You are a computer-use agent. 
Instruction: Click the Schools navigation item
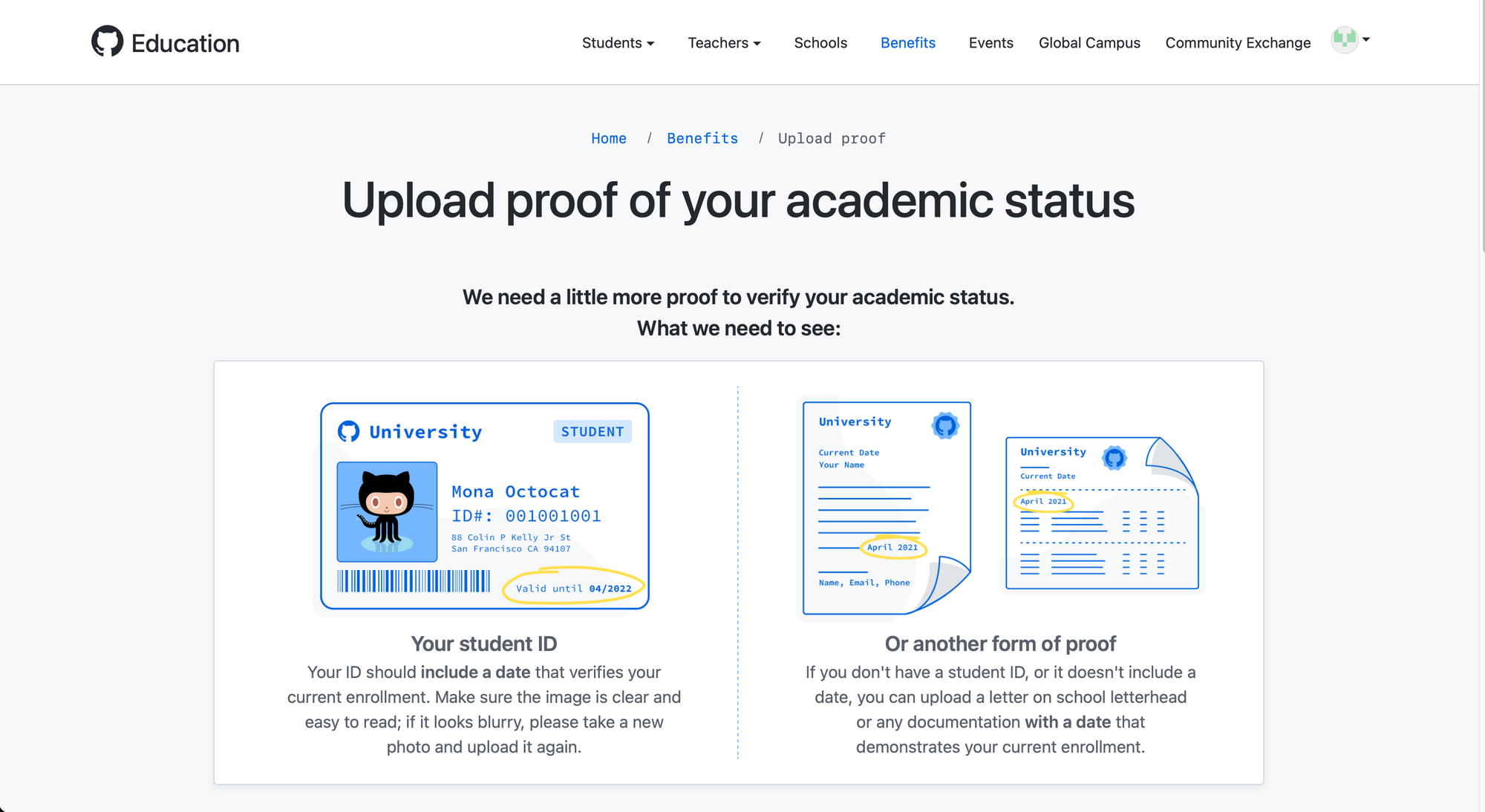820,42
